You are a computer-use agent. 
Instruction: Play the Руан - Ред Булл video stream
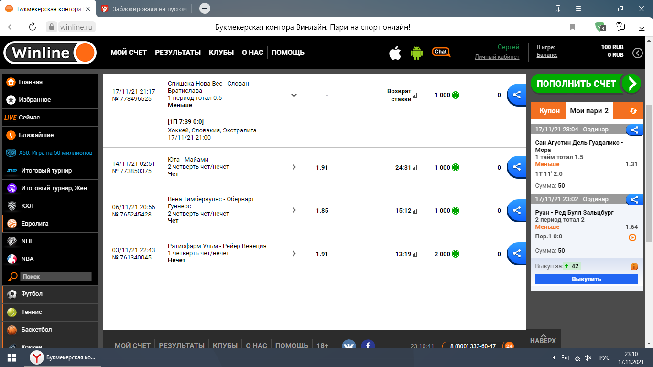(x=632, y=237)
